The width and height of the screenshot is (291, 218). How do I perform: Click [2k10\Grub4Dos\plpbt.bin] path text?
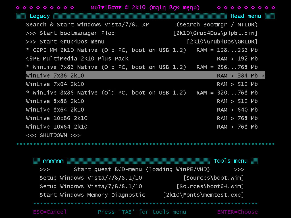point(215,33)
